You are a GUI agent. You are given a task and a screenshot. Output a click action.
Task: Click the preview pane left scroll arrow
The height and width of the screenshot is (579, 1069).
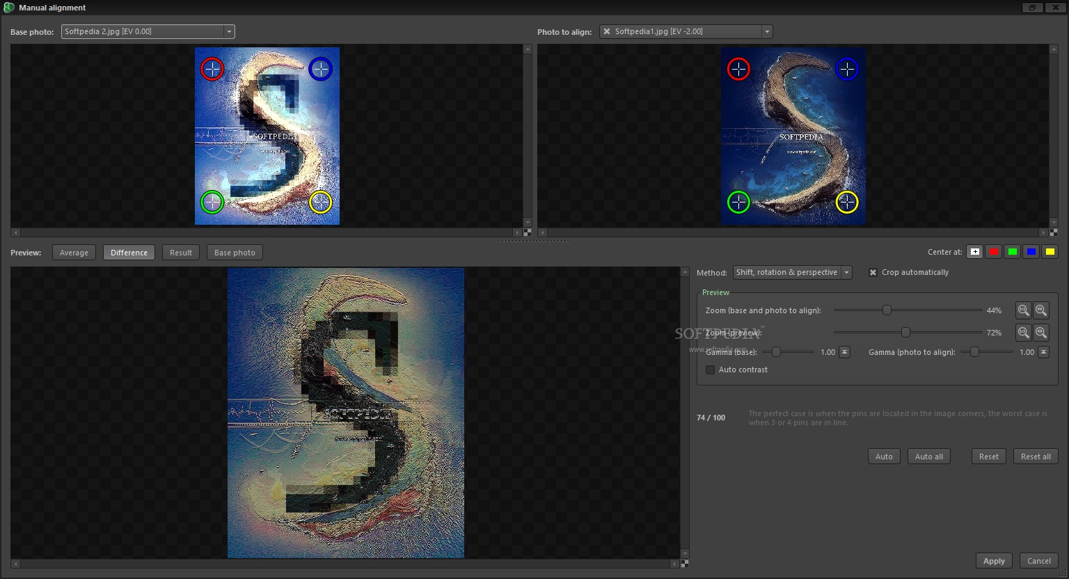point(15,564)
